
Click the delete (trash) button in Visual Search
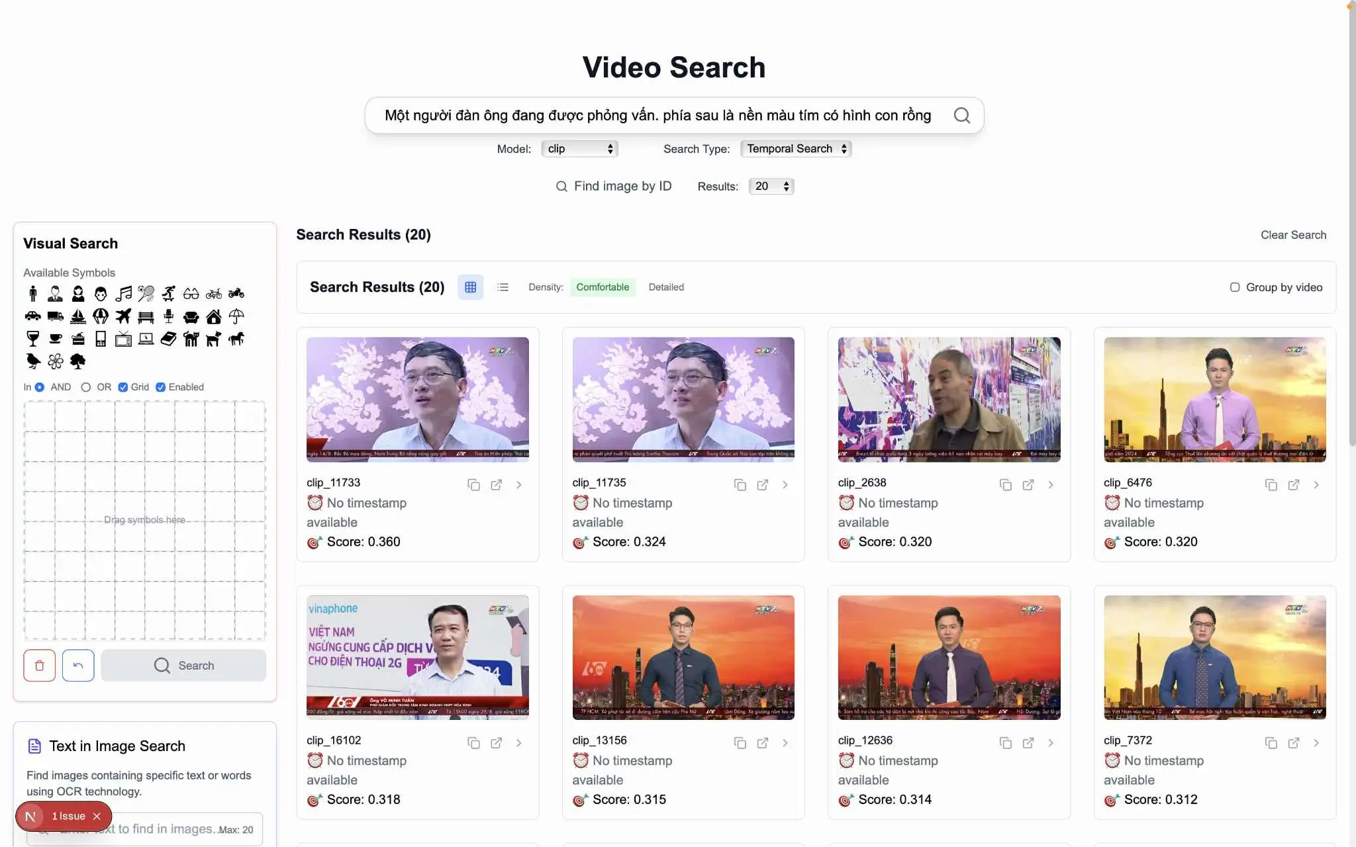(39, 665)
